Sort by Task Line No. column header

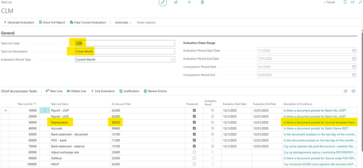(x=26, y=104)
